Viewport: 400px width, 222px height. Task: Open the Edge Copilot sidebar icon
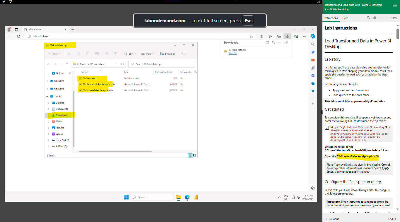click(x=313, y=36)
